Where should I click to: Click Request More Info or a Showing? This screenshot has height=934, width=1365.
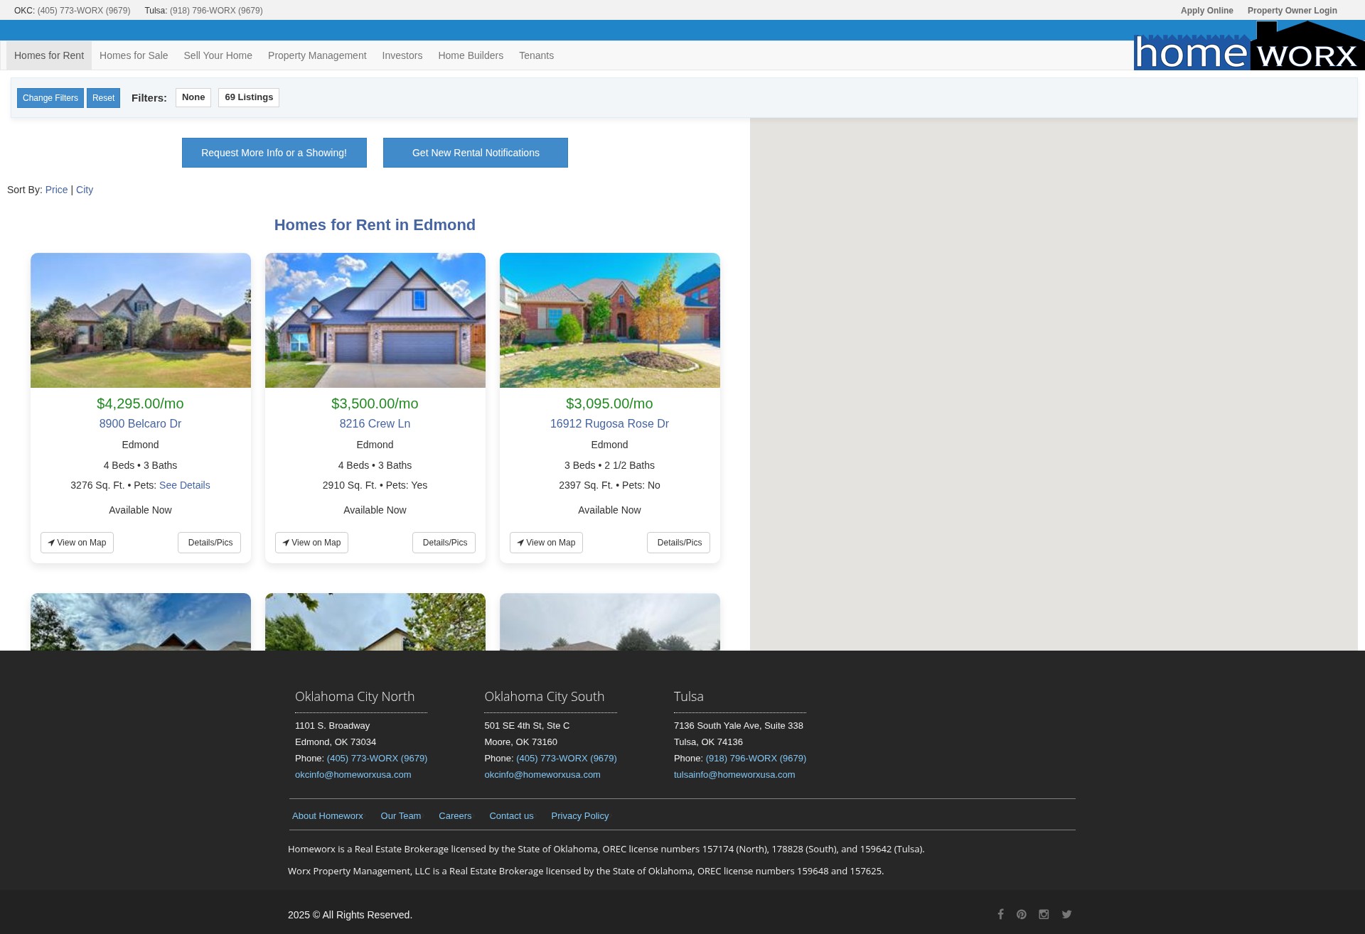(274, 153)
